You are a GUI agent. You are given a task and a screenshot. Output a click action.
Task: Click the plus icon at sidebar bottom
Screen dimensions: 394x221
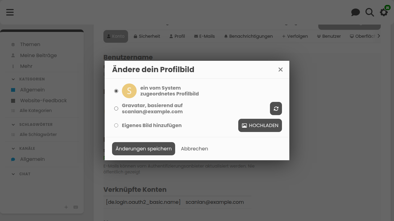(x=66, y=207)
